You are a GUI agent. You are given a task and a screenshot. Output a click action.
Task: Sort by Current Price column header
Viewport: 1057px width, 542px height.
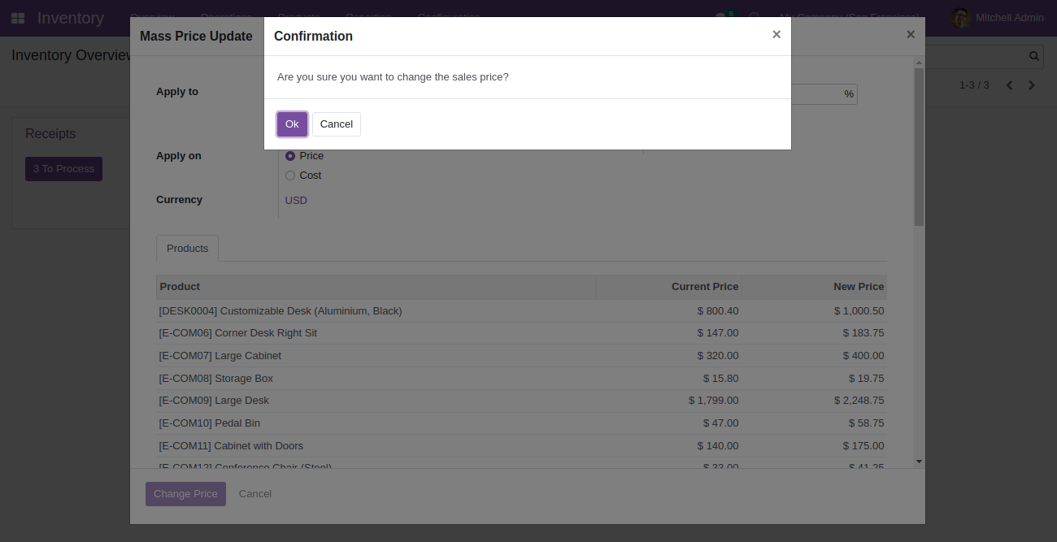[x=705, y=287]
